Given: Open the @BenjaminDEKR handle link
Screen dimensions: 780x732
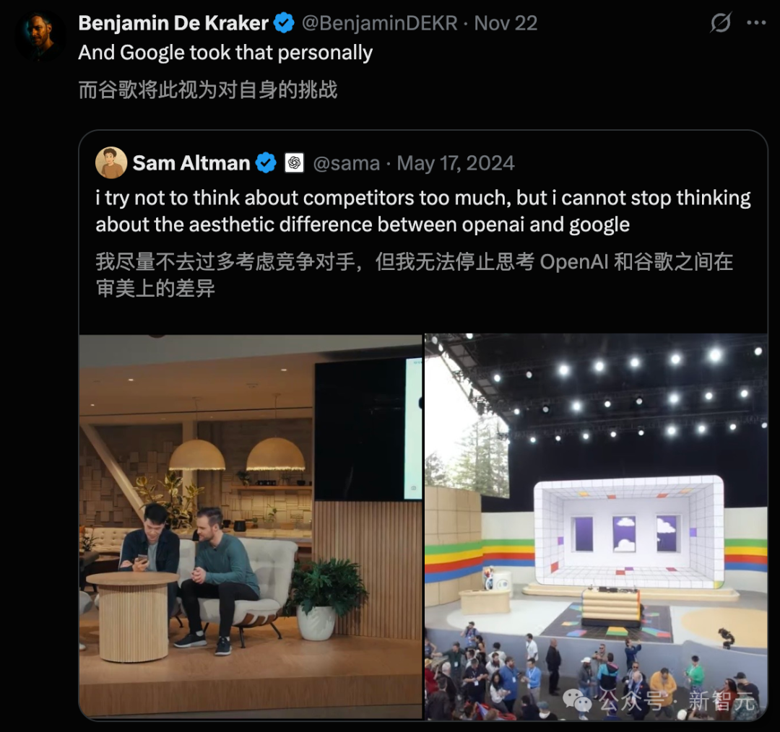Looking at the screenshot, I should (x=380, y=23).
